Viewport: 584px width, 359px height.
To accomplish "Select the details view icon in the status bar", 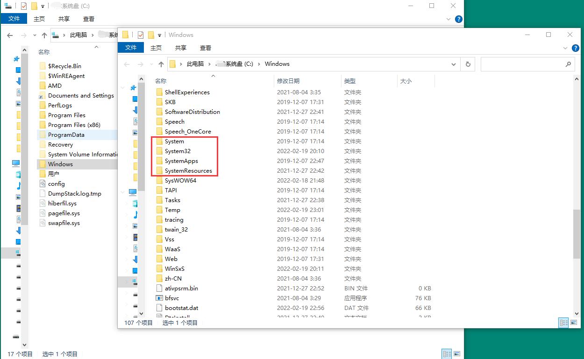I will point(563,323).
